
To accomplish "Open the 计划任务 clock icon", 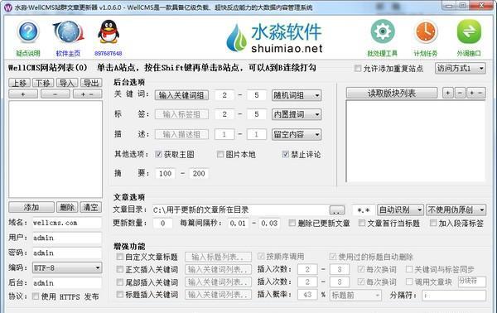I will (426, 31).
